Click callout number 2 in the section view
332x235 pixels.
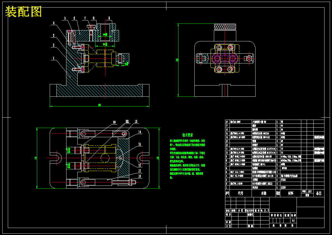(54, 45)
